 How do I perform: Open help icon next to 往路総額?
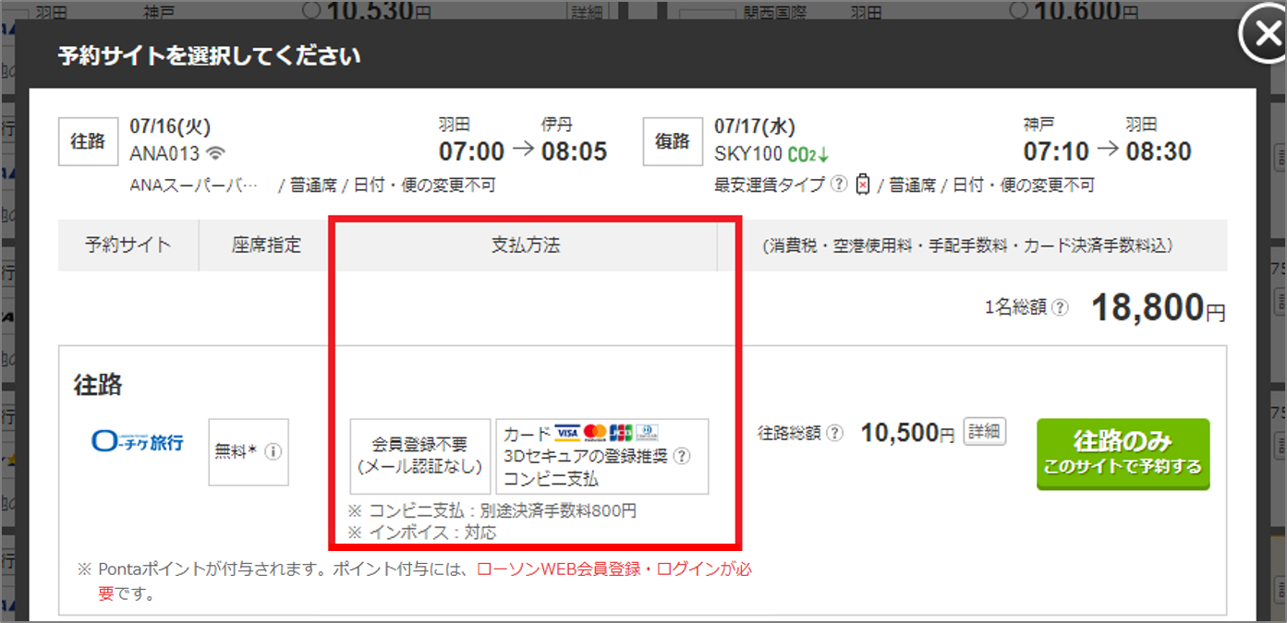pos(834,433)
